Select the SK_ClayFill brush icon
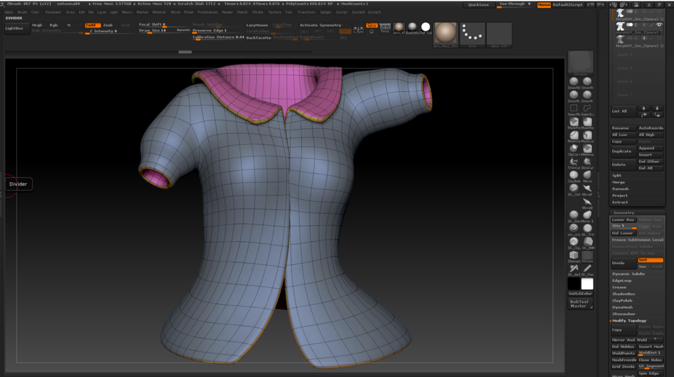The image size is (674, 377). (574, 243)
